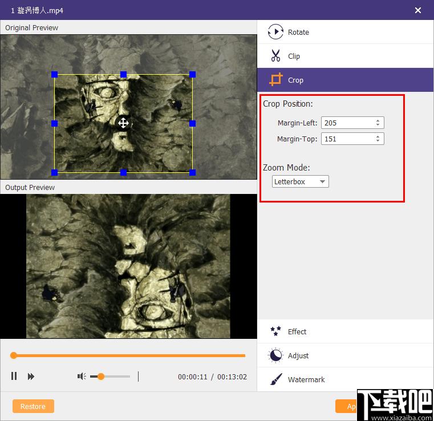
Task: Click the bottom-left crop handle
Action: (x=54, y=173)
